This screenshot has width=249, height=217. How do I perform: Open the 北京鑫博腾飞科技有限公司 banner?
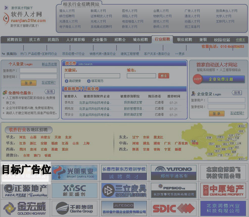tap(223, 172)
